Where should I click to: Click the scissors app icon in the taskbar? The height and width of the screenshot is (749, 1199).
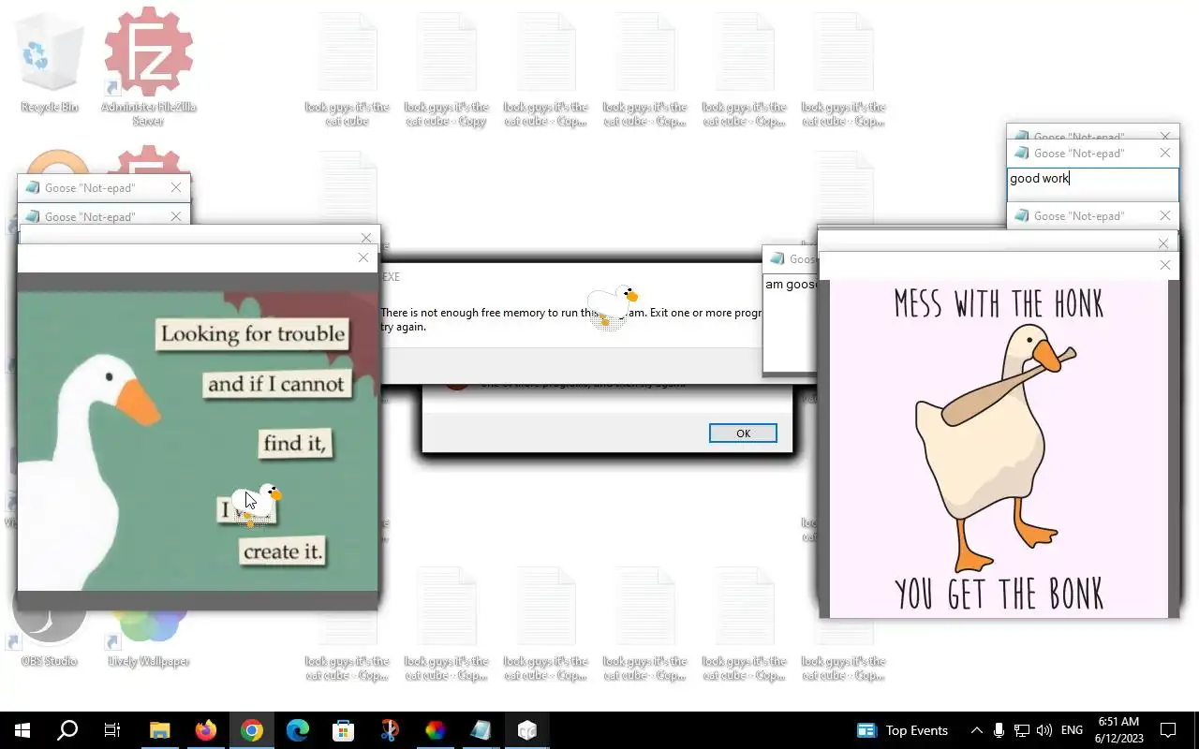coord(389,730)
